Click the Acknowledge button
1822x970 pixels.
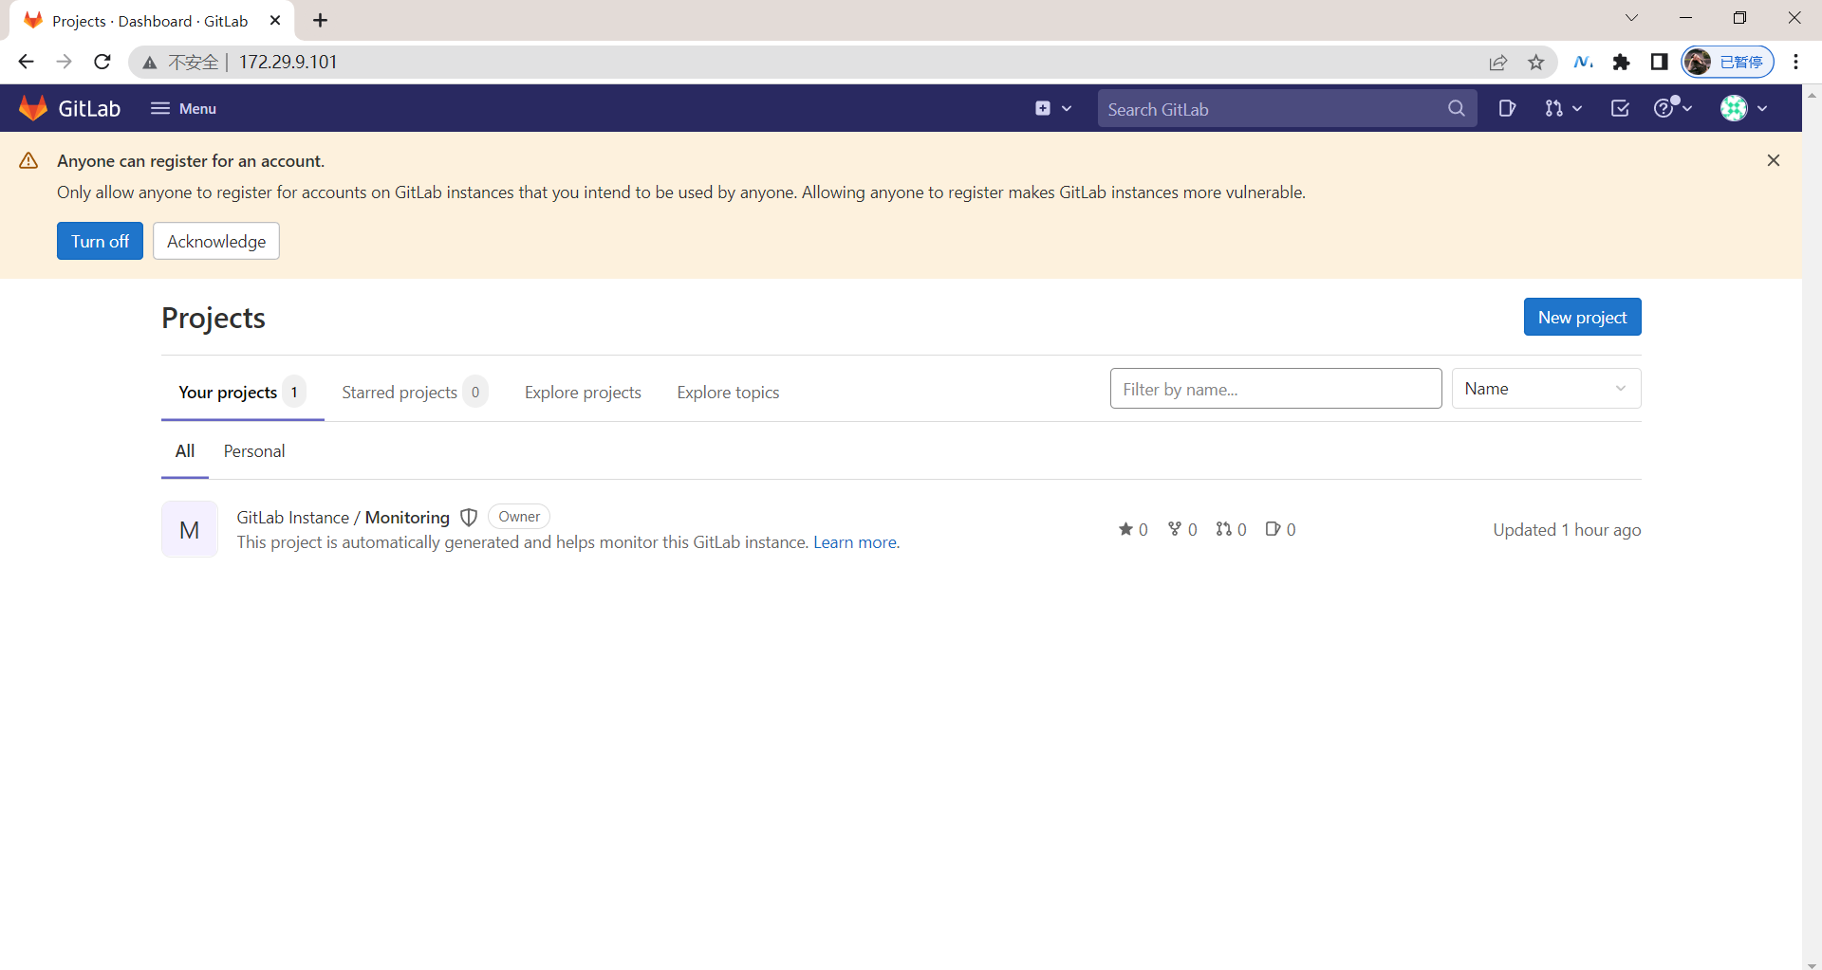pos(216,241)
